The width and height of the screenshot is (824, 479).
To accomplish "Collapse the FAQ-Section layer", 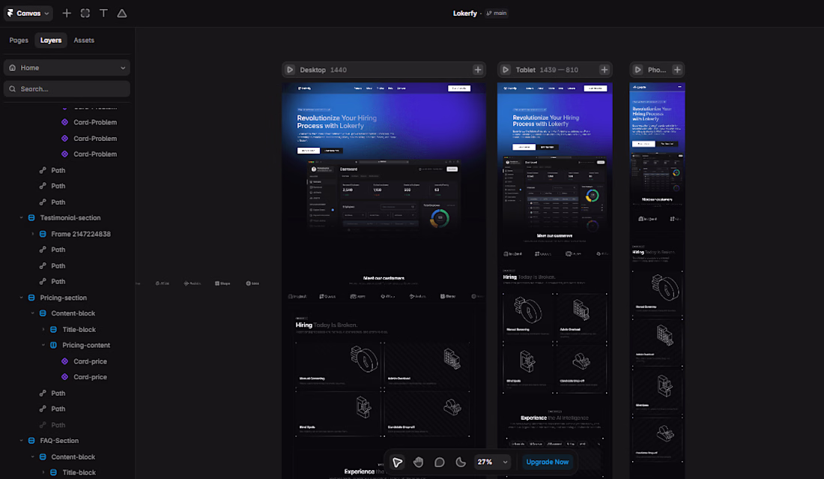I will coord(22,441).
